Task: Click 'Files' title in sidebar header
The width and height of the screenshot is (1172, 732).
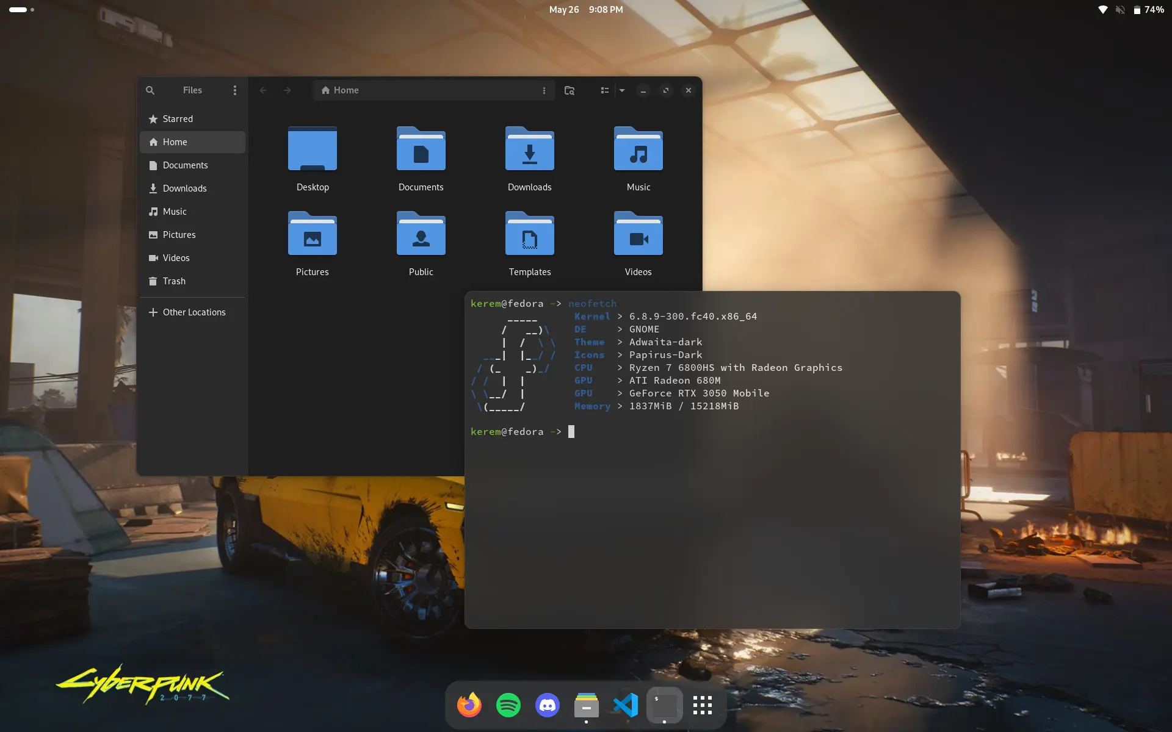Action: [x=192, y=90]
